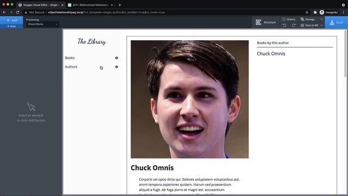Open the History panel
This screenshot has width=348, height=196.
(289, 20)
